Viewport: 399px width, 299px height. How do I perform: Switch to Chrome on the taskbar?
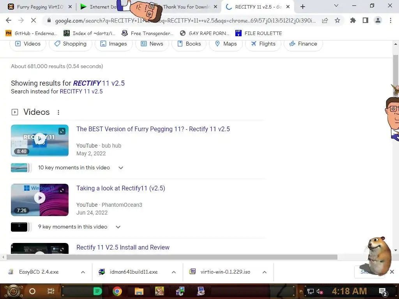click(x=117, y=291)
